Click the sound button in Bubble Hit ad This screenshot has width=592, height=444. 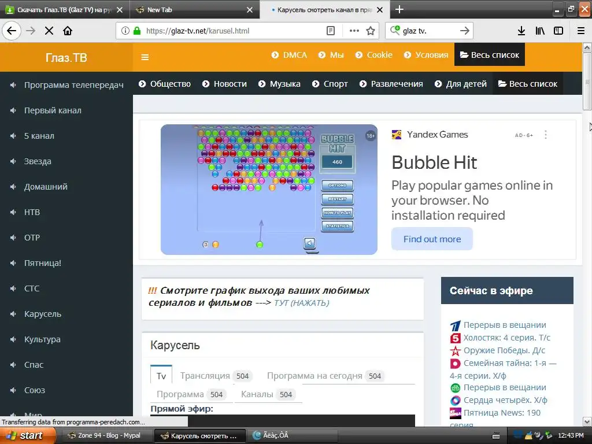click(310, 243)
